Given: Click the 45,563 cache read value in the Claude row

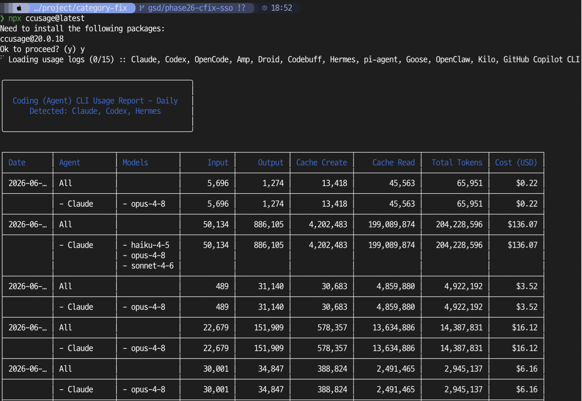Looking at the screenshot, I should coord(402,204).
